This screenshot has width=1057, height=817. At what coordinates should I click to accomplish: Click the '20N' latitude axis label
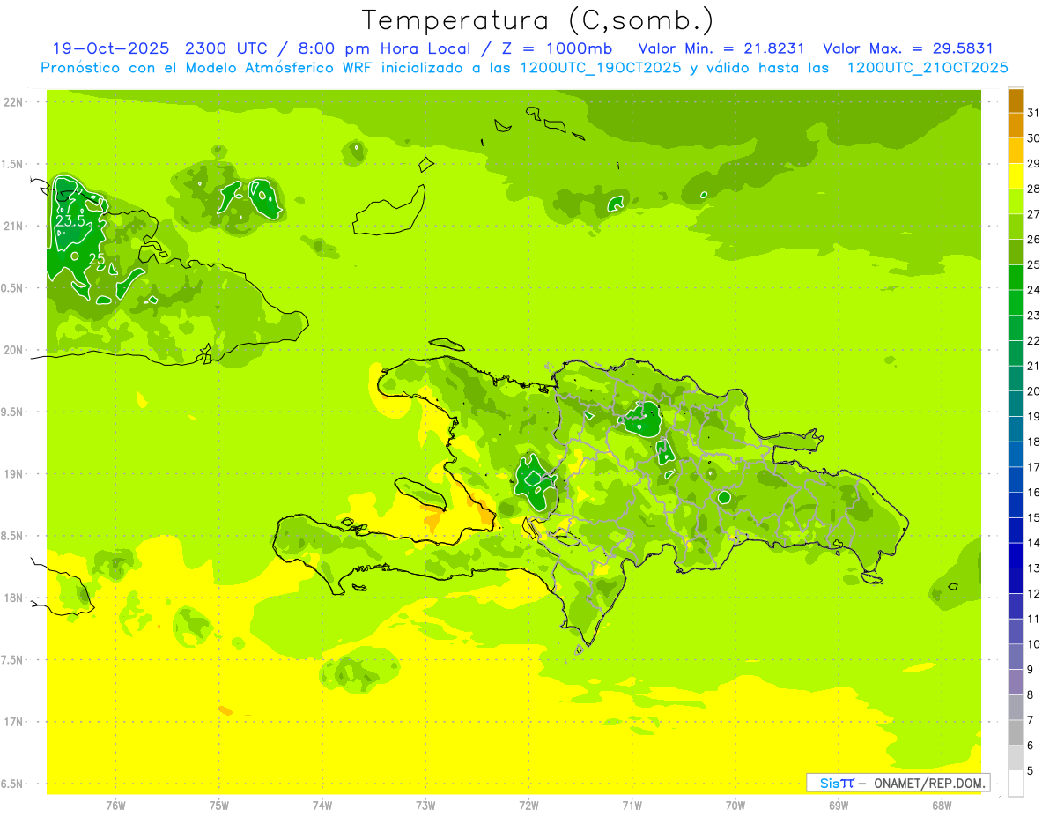pyautogui.click(x=13, y=350)
